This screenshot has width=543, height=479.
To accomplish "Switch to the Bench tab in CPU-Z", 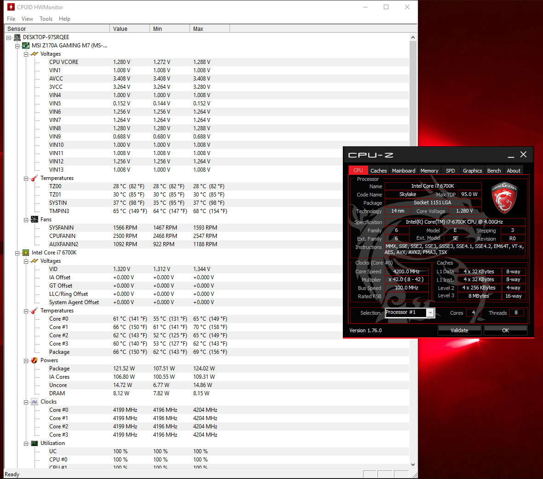I will tap(494, 170).
